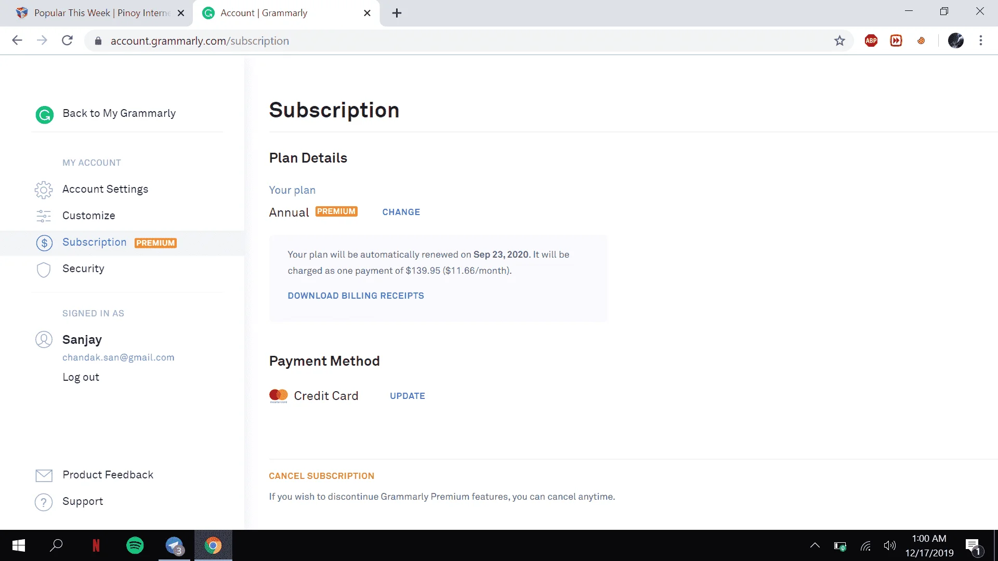
Task: Click CHANGE next to Annual plan
Action: pyautogui.click(x=401, y=212)
